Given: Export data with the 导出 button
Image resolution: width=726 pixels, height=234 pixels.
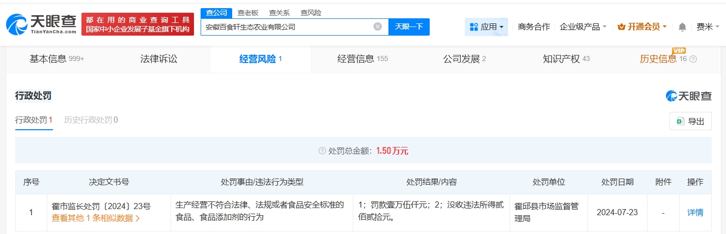Looking at the screenshot, I should tap(690, 121).
